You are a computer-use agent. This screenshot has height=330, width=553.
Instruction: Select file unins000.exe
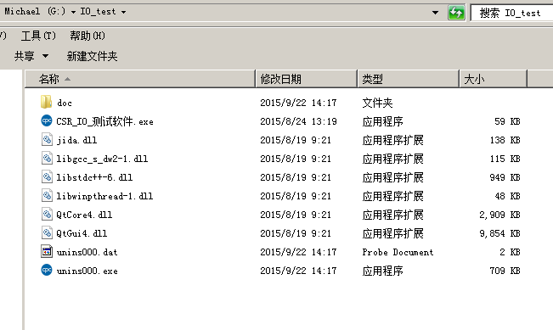tap(87, 271)
